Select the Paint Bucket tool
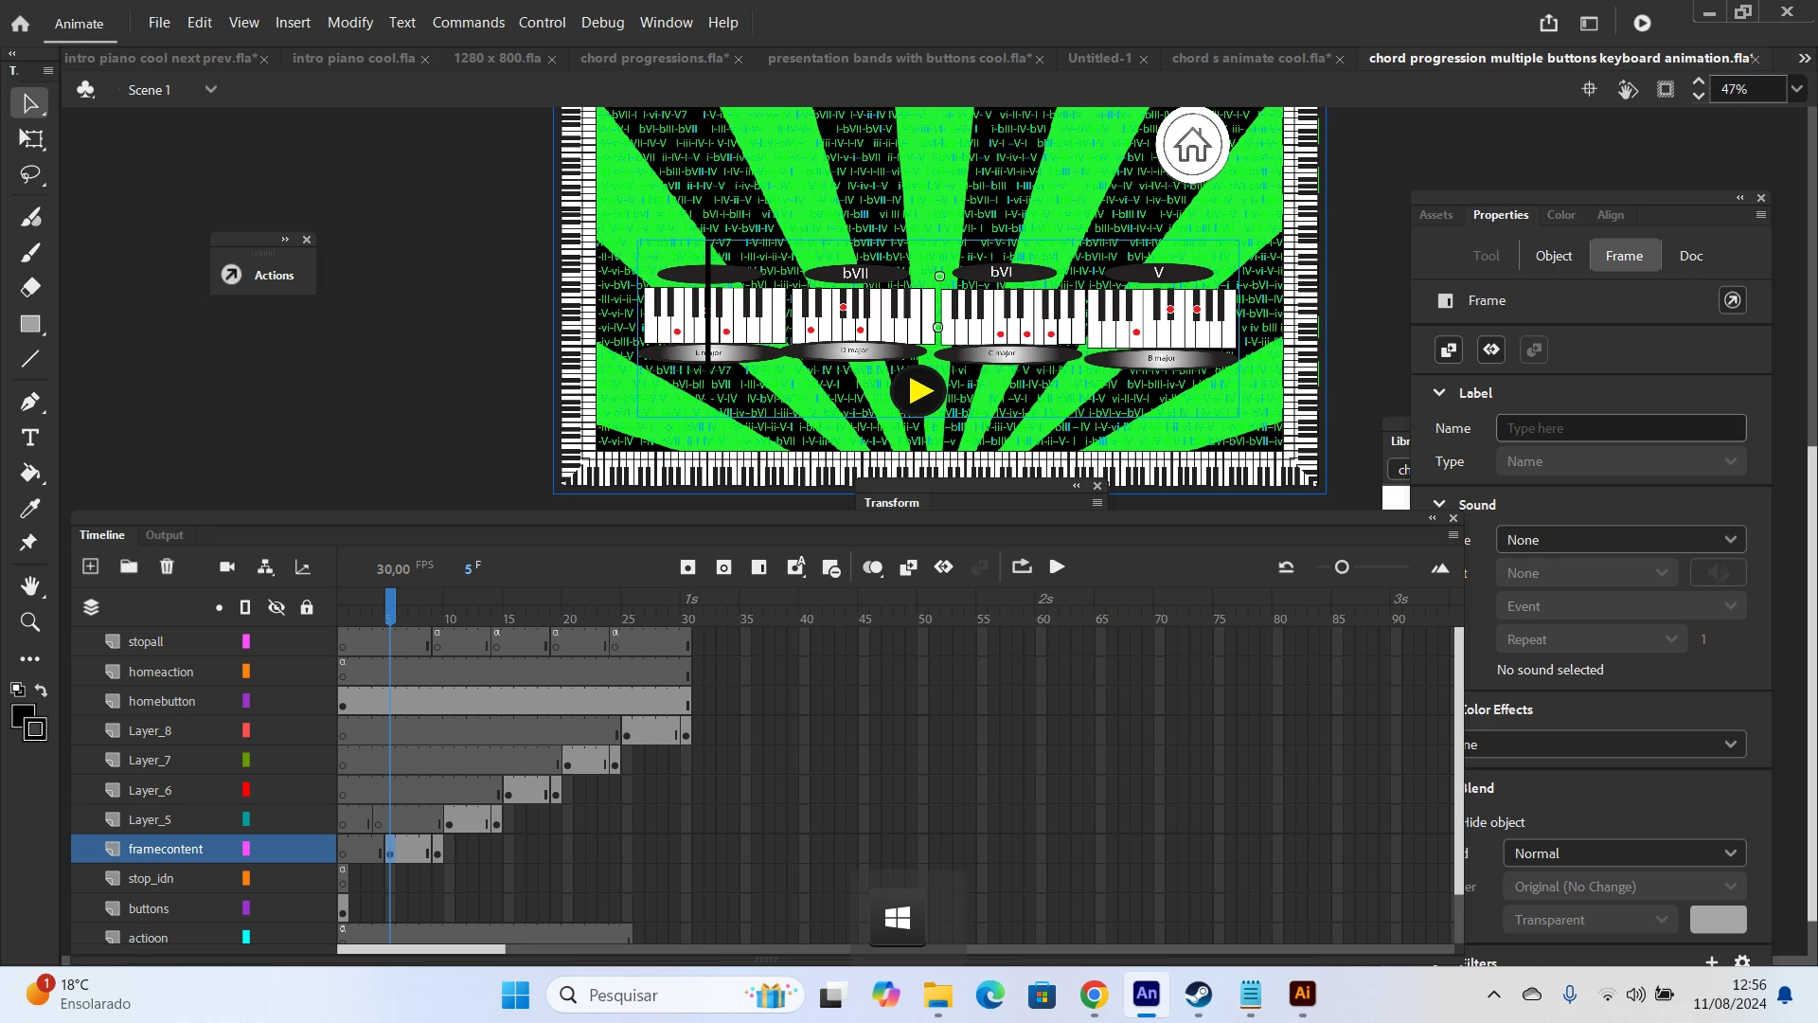1818x1023 pixels. [x=30, y=473]
